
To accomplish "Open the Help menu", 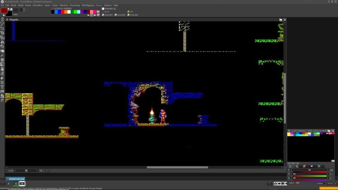I will (116, 5).
